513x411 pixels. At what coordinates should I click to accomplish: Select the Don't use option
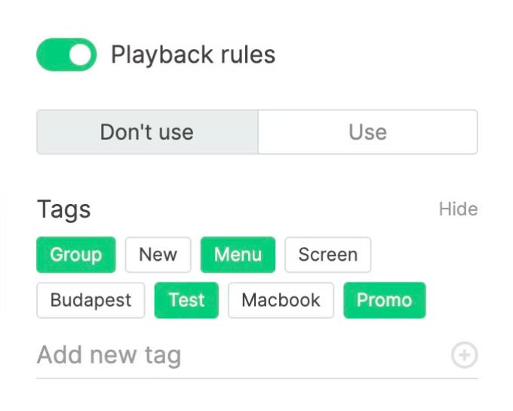click(x=147, y=132)
